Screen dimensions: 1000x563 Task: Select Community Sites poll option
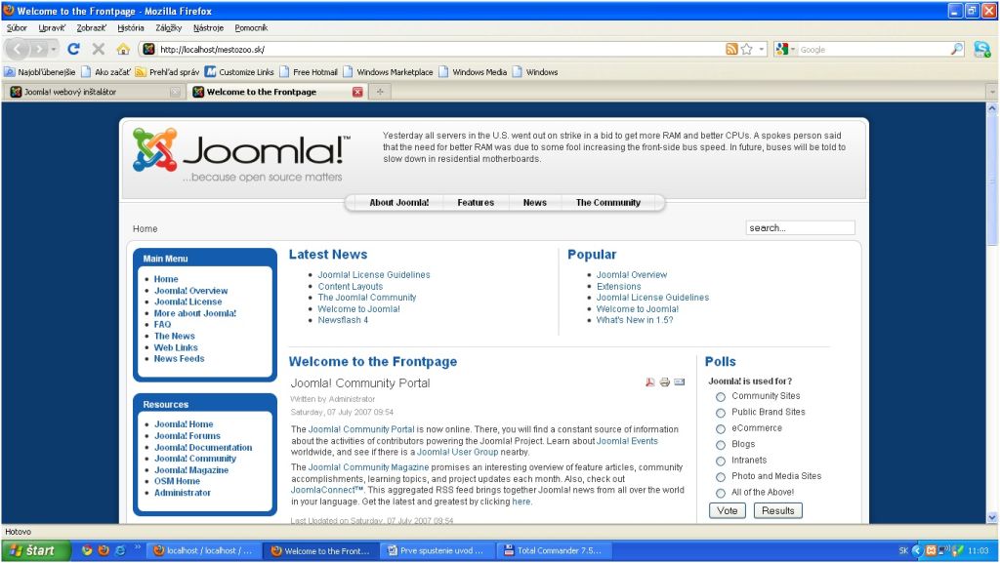click(721, 397)
